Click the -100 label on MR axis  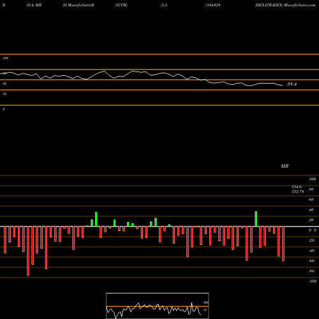coord(312,281)
